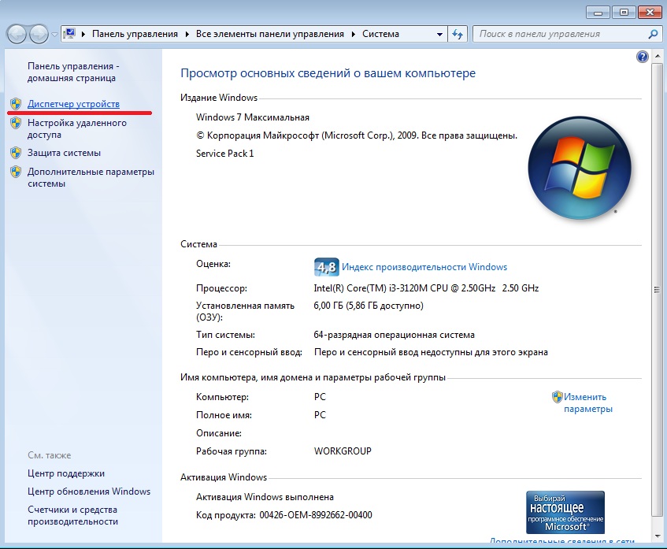Minimize the Система window

coord(598,13)
